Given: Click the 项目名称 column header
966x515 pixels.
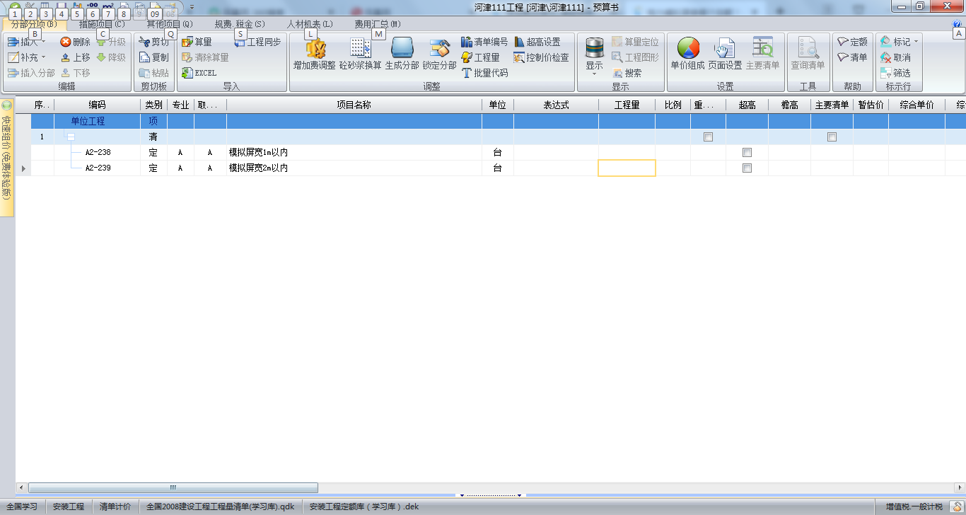Looking at the screenshot, I should (354, 105).
